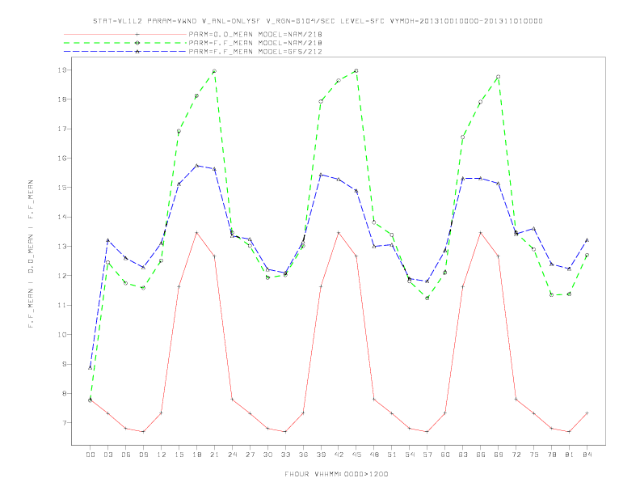640x495 pixels.
Task: Click the chart title starting with STAT=VL1L2
Action: click(318, 21)
